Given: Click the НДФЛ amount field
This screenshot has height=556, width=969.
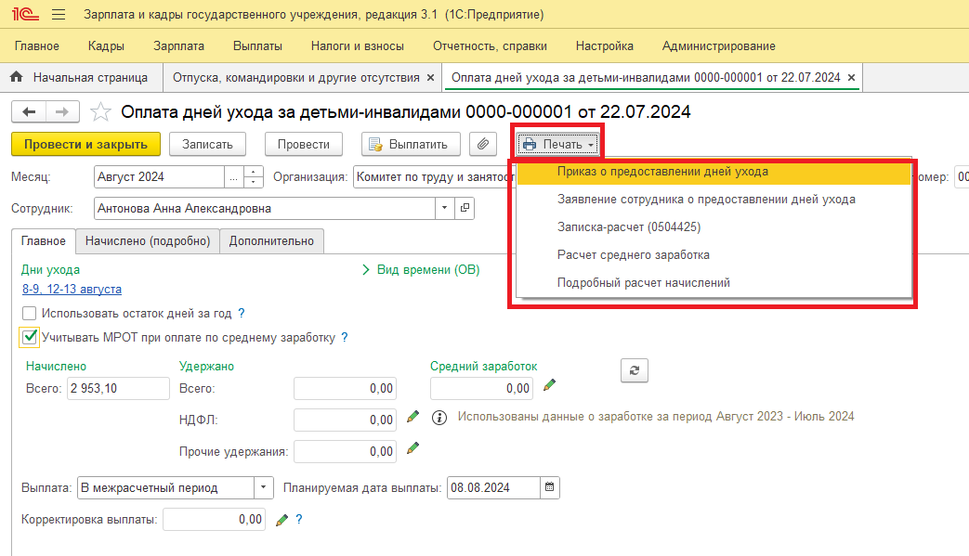Looking at the screenshot, I should point(345,420).
